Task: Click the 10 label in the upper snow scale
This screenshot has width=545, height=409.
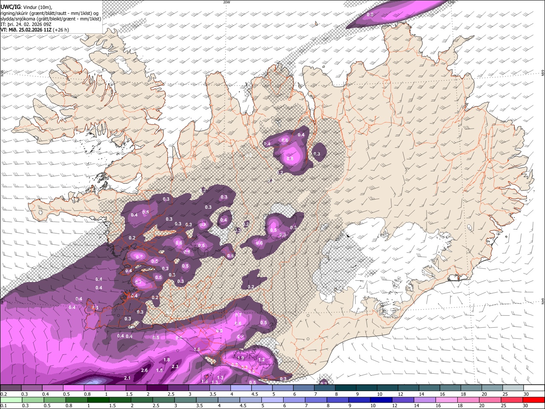Action: pos(379,394)
